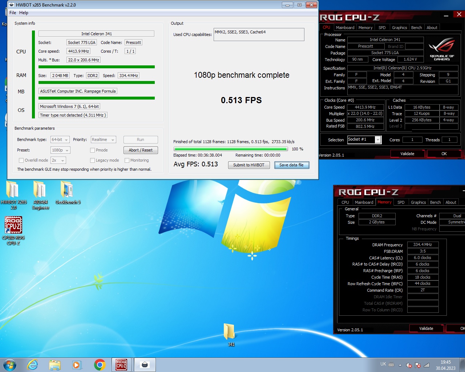
Task: Click the UK input language indicator
Action: click(383, 364)
